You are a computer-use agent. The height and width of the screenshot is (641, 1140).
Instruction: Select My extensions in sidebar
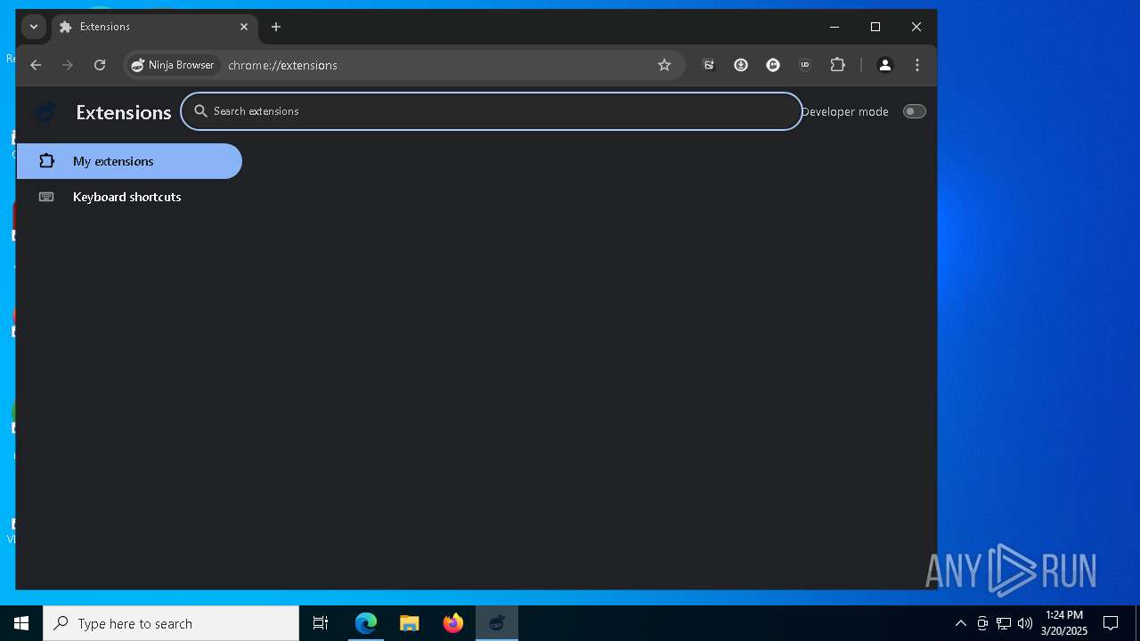tap(129, 161)
